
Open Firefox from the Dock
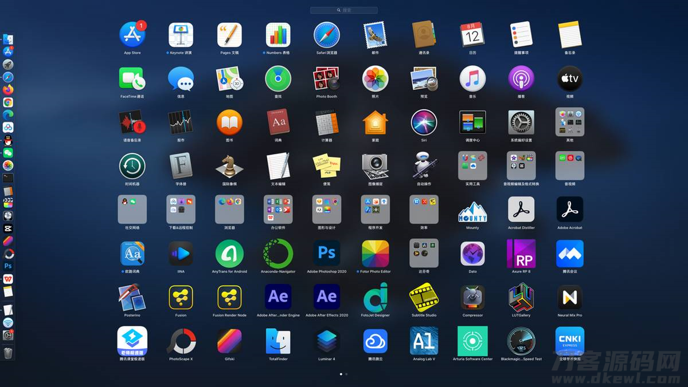click(8, 90)
